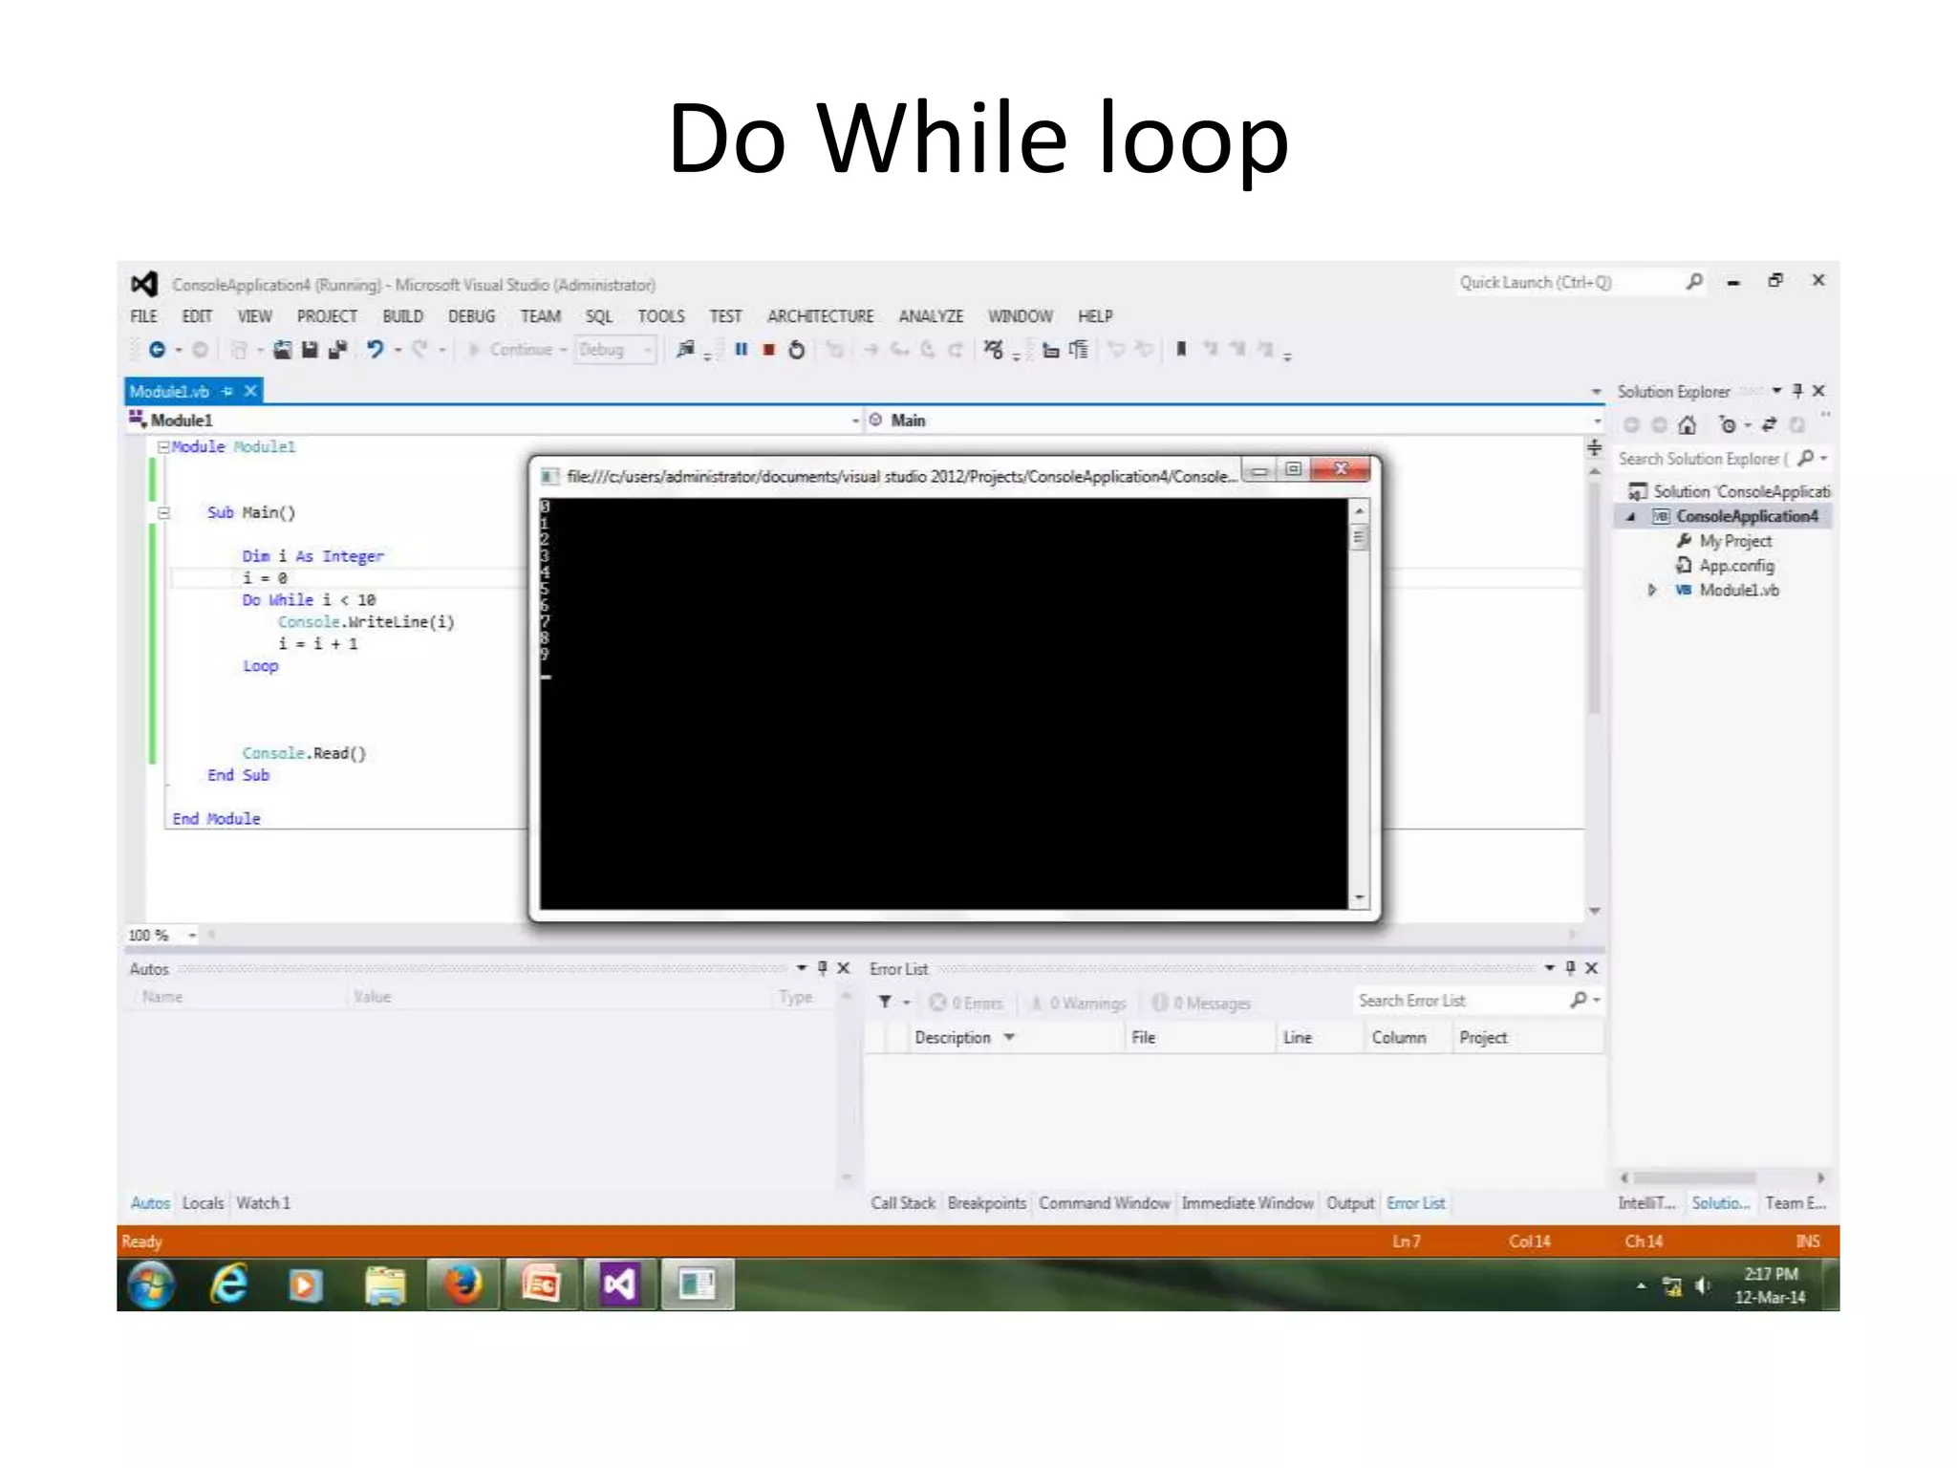Click the Sync icon in Solution Explorer toolbar

1769,425
